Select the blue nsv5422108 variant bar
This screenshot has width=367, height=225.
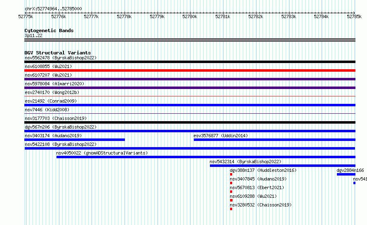pos(190,148)
